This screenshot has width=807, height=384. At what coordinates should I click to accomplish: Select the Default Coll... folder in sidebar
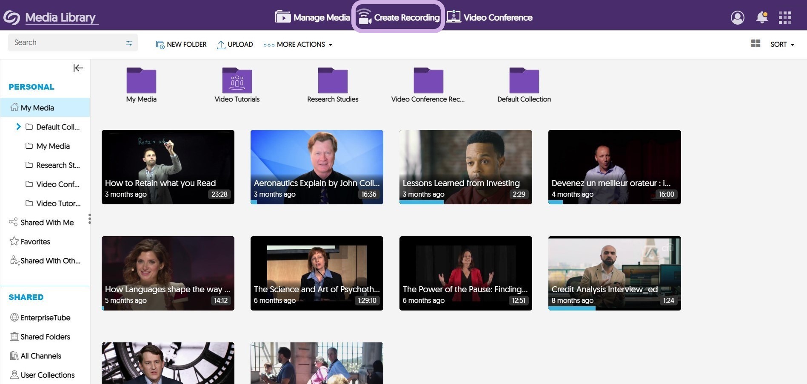53,127
